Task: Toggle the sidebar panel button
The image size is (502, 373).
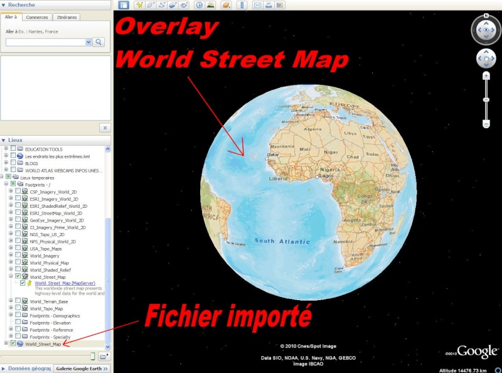Action: [x=124, y=5]
